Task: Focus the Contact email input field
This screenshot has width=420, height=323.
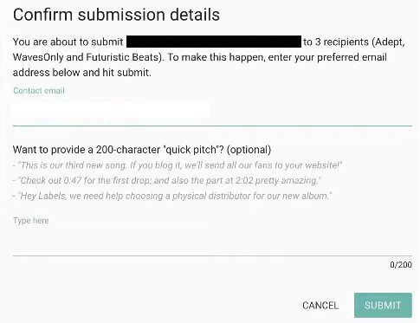Action: pos(212,111)
